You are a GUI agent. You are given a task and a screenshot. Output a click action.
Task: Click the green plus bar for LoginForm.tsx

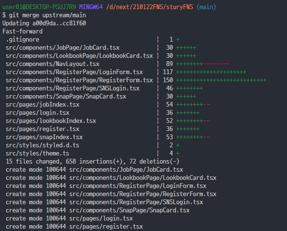[211, 72]
